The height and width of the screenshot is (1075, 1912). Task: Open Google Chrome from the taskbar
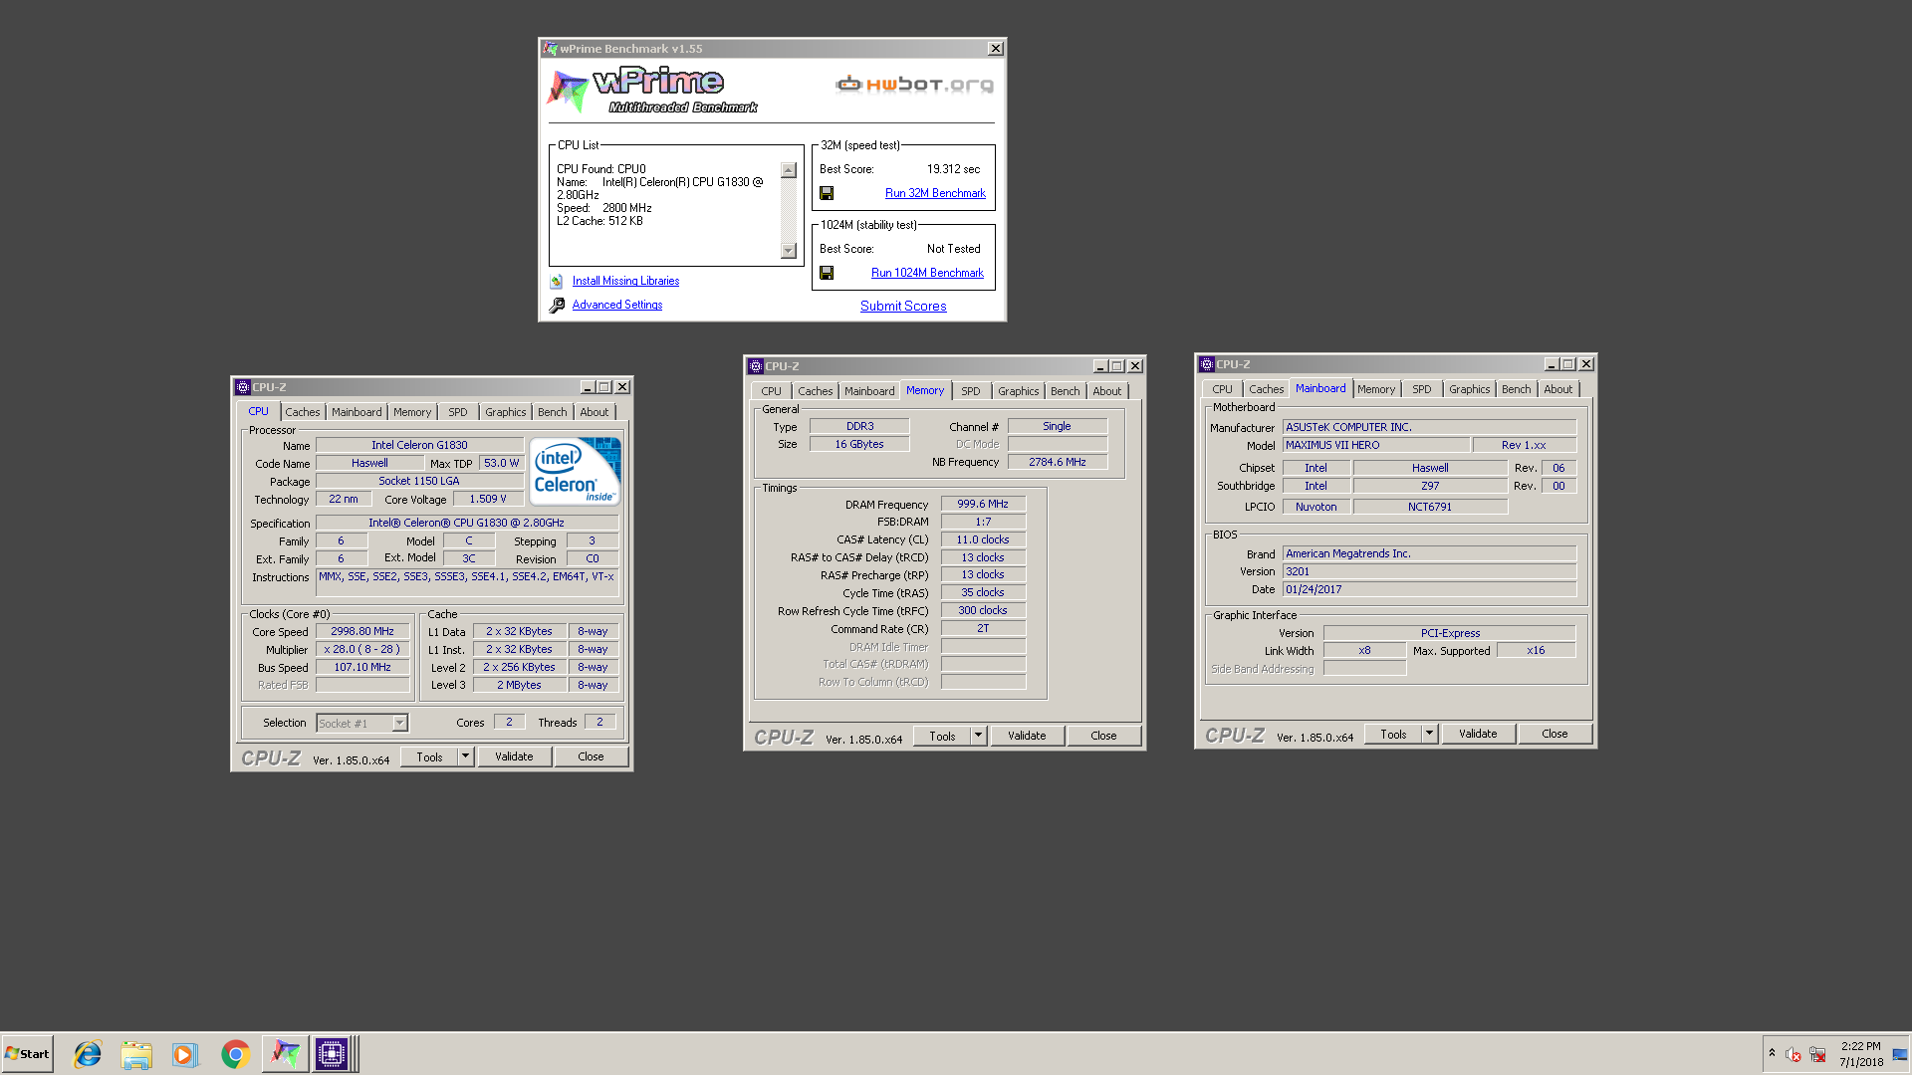click(235, 1054)
